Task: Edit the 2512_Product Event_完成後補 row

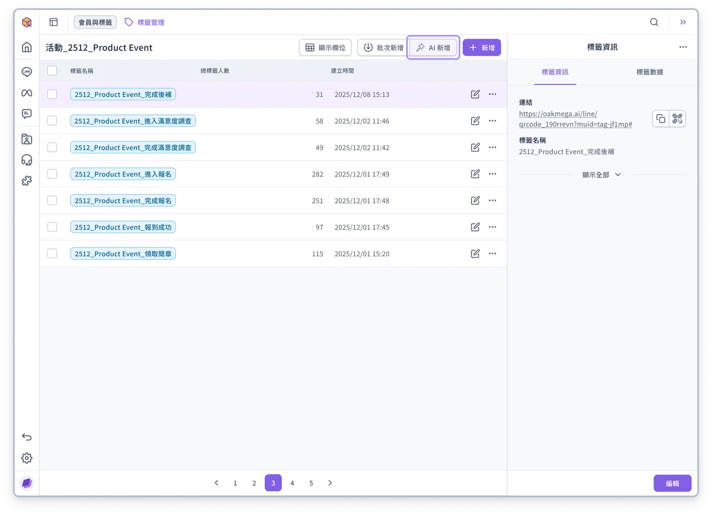Action: coord(475,95)
